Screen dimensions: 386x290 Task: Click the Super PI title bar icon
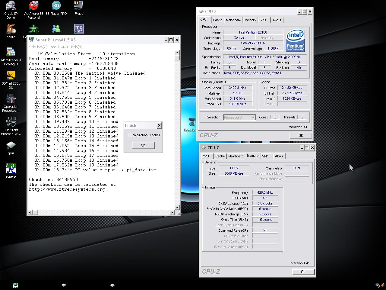(32, 40)
